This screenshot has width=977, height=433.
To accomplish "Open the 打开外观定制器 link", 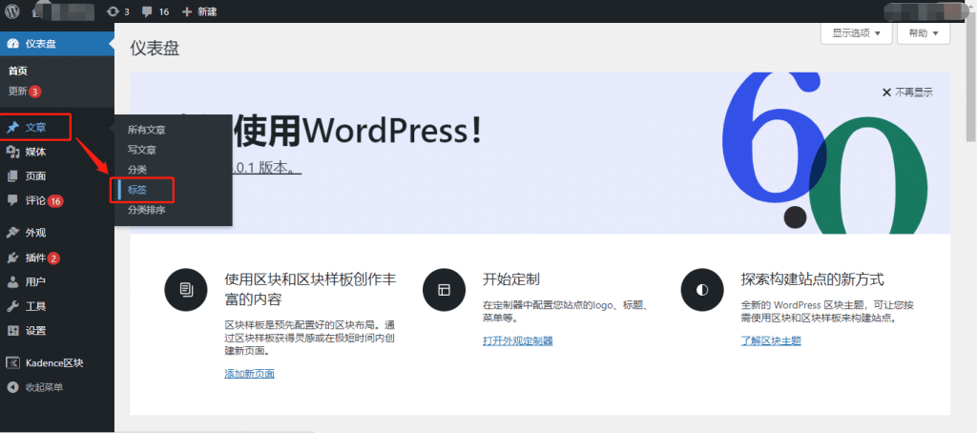I will [518, 340].
